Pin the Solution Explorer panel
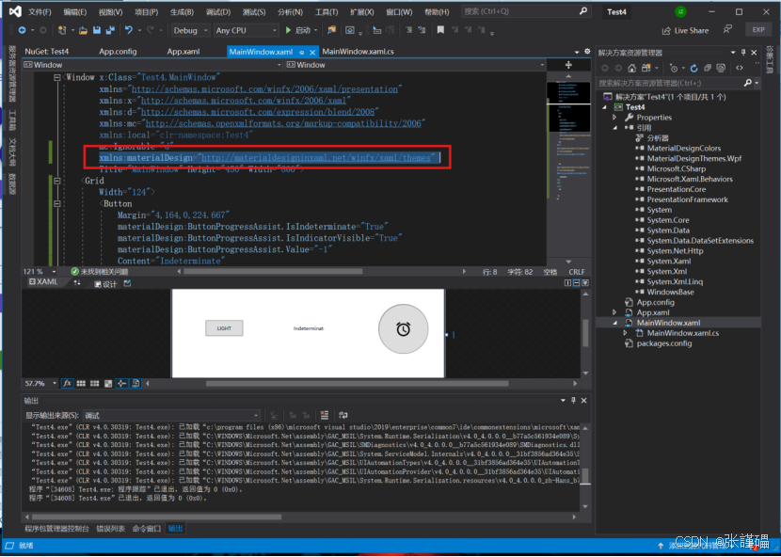The height and width of the screenshot is (557, 781). (743, 52)
